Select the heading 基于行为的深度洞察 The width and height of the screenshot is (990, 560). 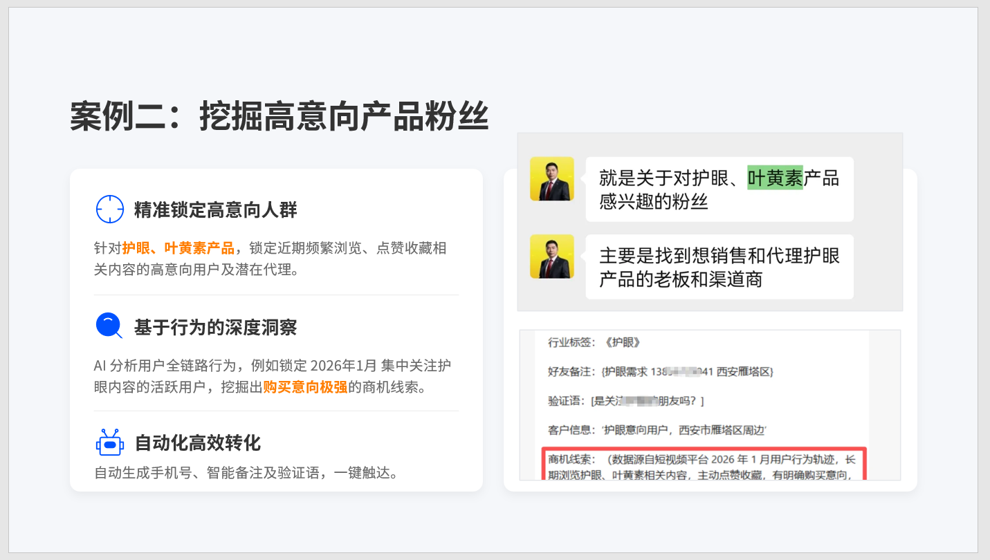(215, 327)
